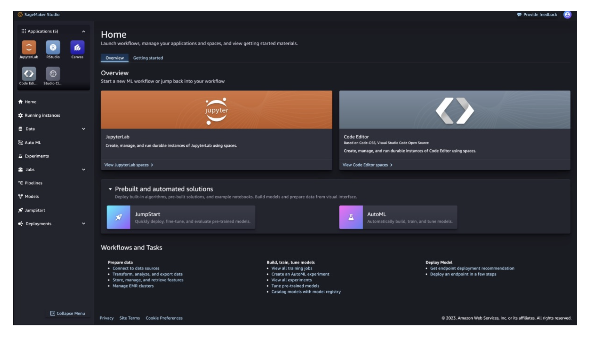This screenshot has height=338, width=592.
Task: Click the Jupyter orange banner thumbnail
Action: [216, 110]
